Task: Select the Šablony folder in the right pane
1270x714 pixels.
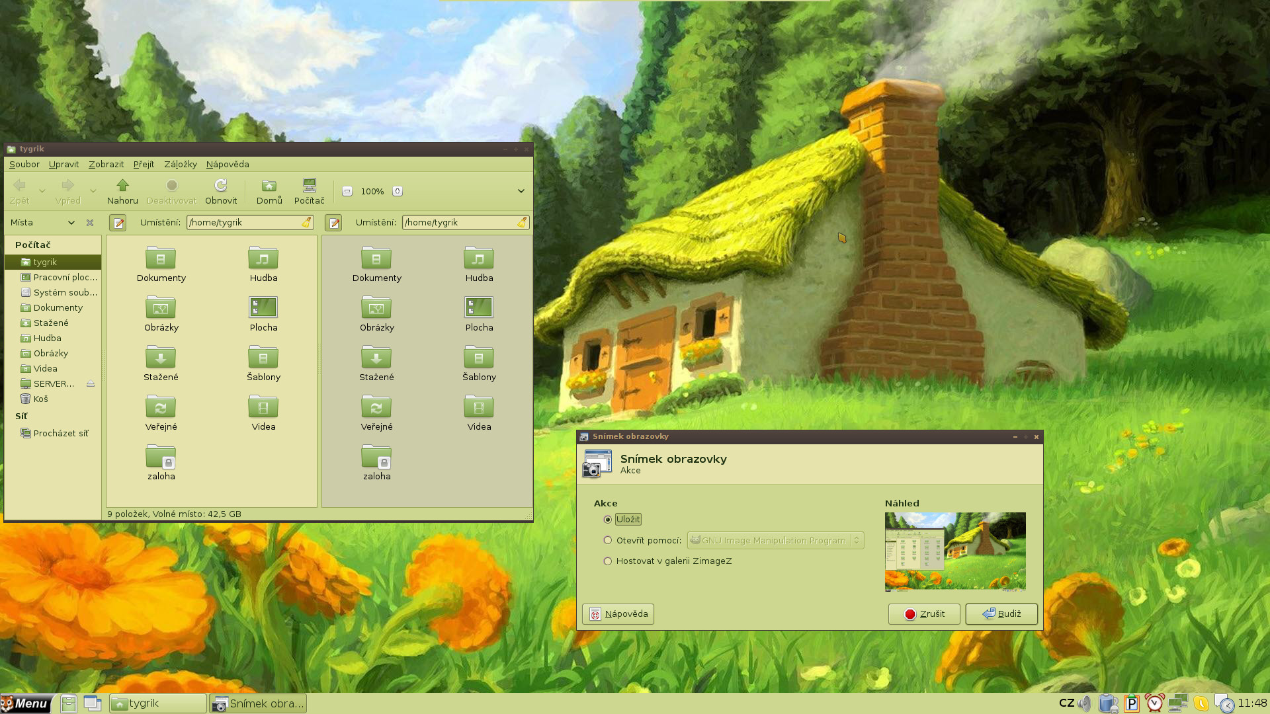Action: coord(479,363)
